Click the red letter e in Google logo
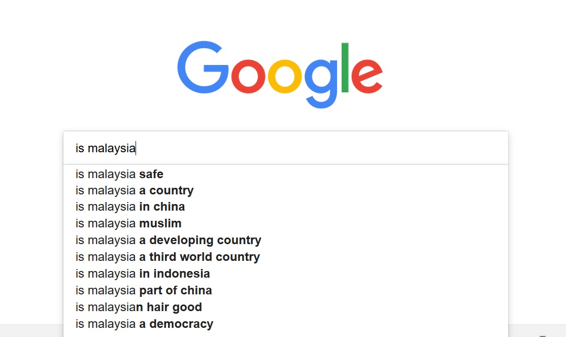 coord(367,76)
